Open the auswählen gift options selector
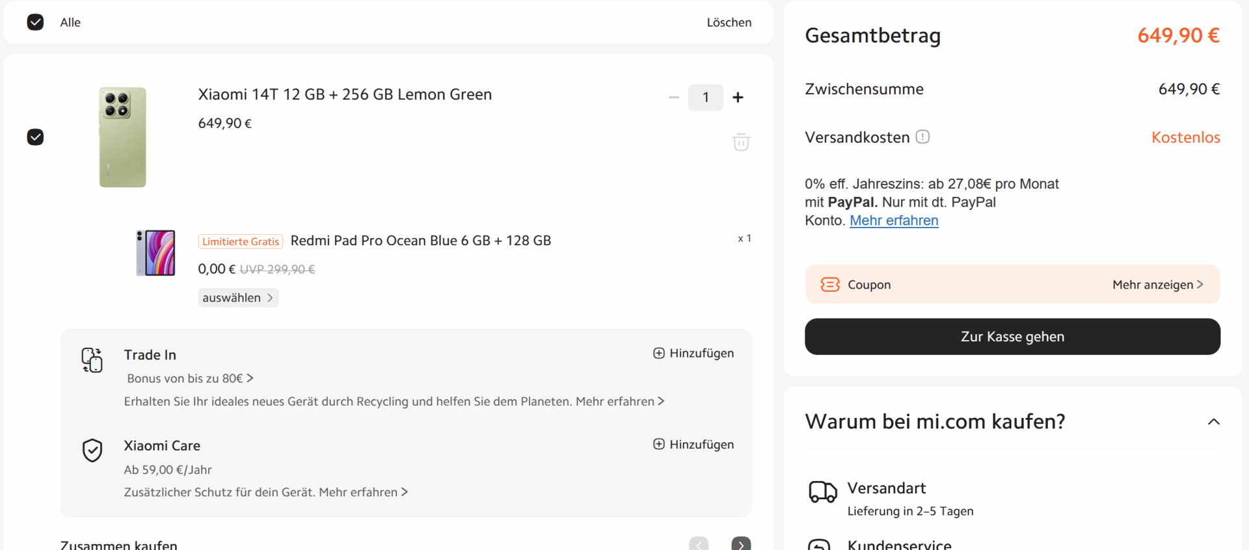The width and height of the screenshot is (1249, 550). coord(237,298)
